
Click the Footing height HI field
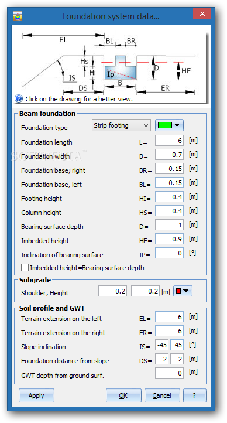[x=169, y=197]
